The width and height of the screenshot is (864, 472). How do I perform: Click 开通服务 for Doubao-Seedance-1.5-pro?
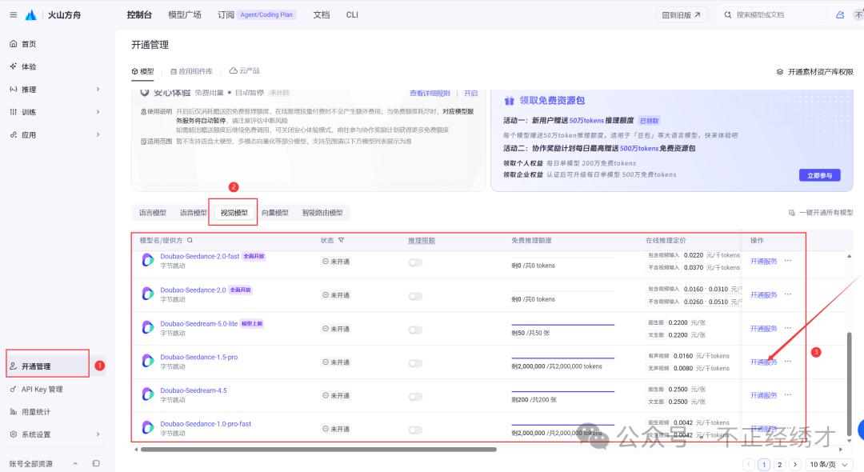764,362
